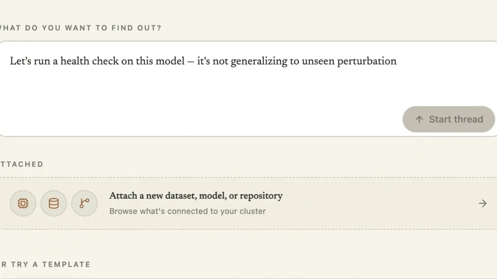The image size is (497, 279).
Task: Open the attach row's right arrow
Action: click(483, 203)
